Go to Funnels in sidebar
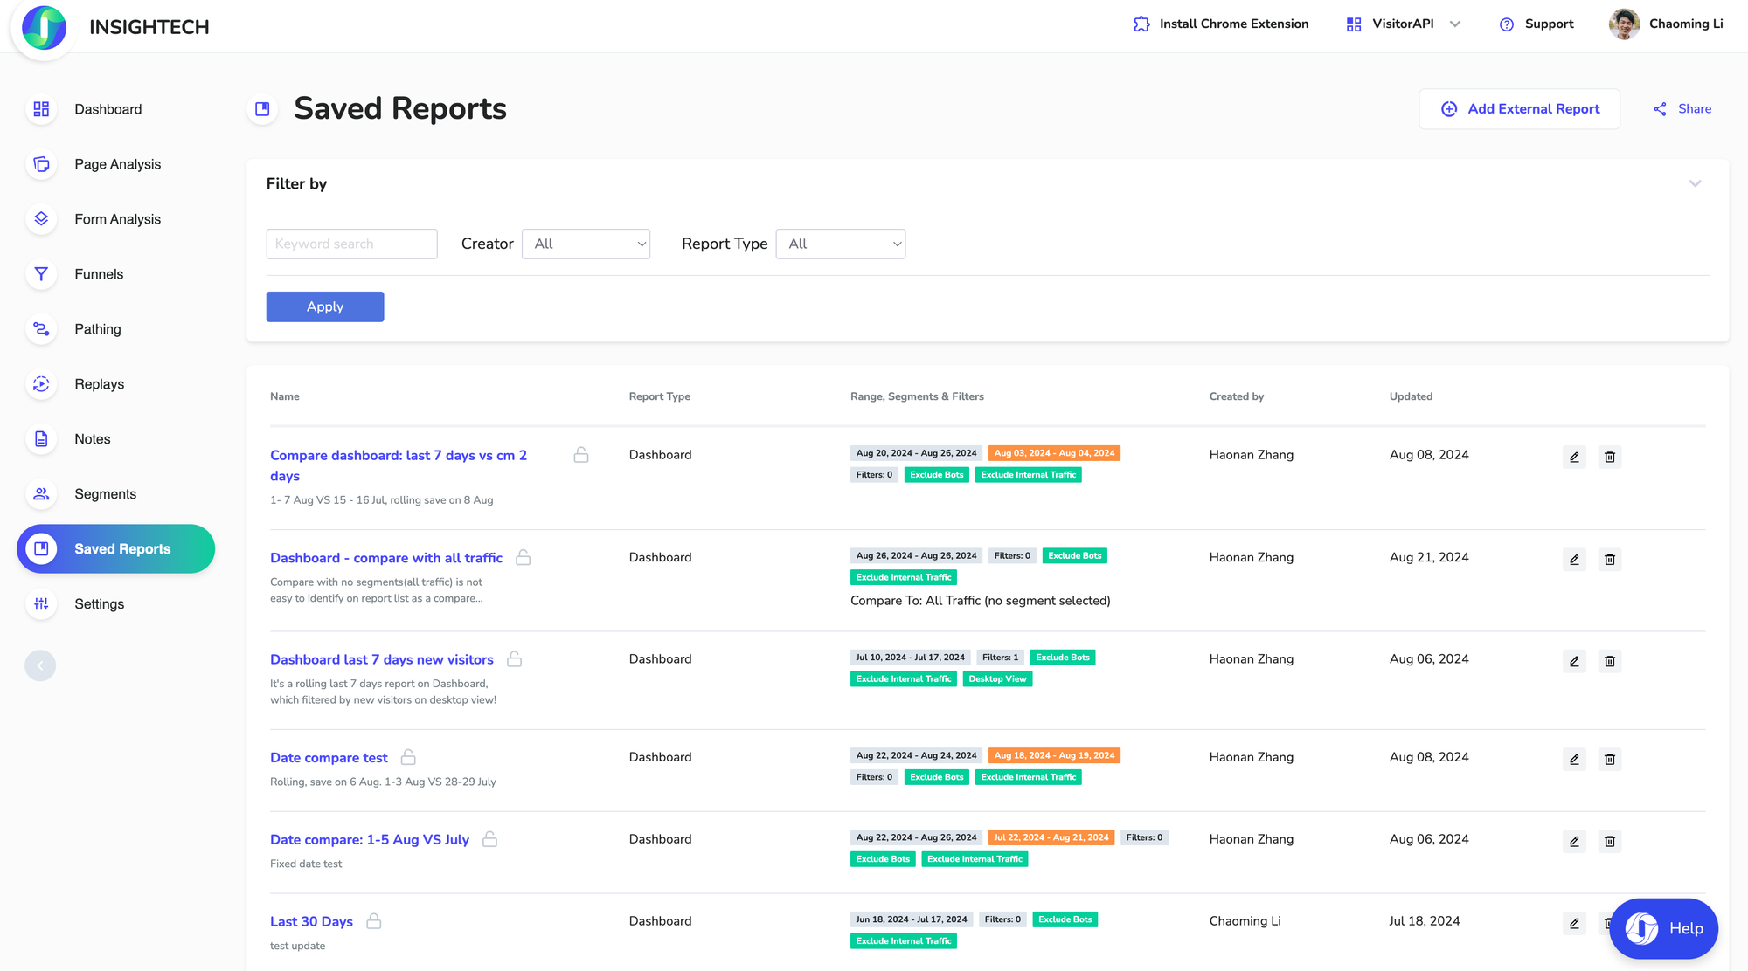The width and height of the screenshot is (1748, 971). click(99, 274)
